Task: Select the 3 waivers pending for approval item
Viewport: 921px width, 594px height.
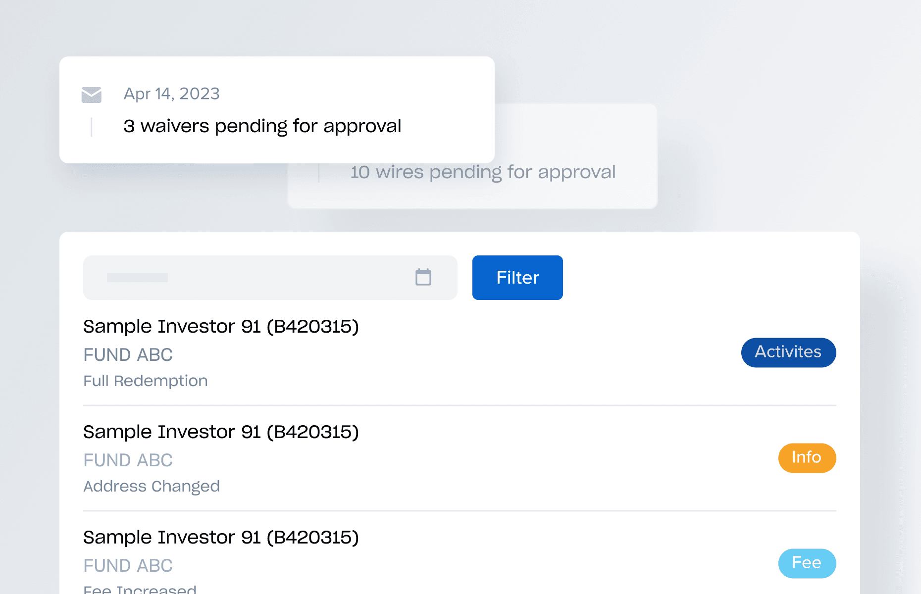Action: click(x=262, y=126)
